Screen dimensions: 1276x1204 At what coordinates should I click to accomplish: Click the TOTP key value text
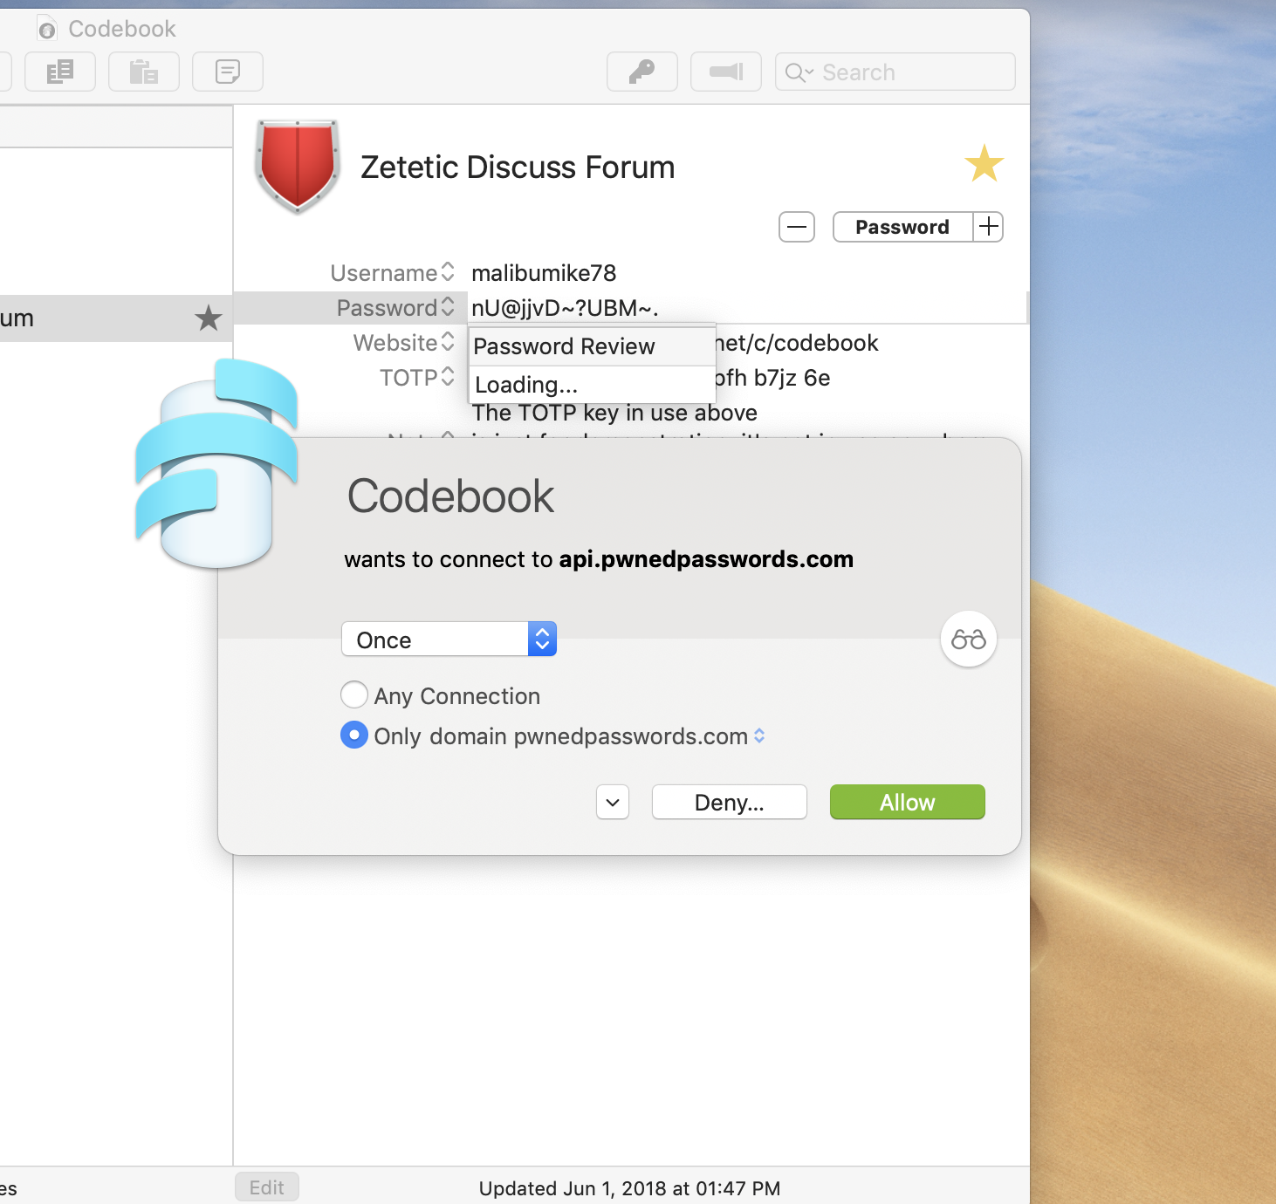772,378
